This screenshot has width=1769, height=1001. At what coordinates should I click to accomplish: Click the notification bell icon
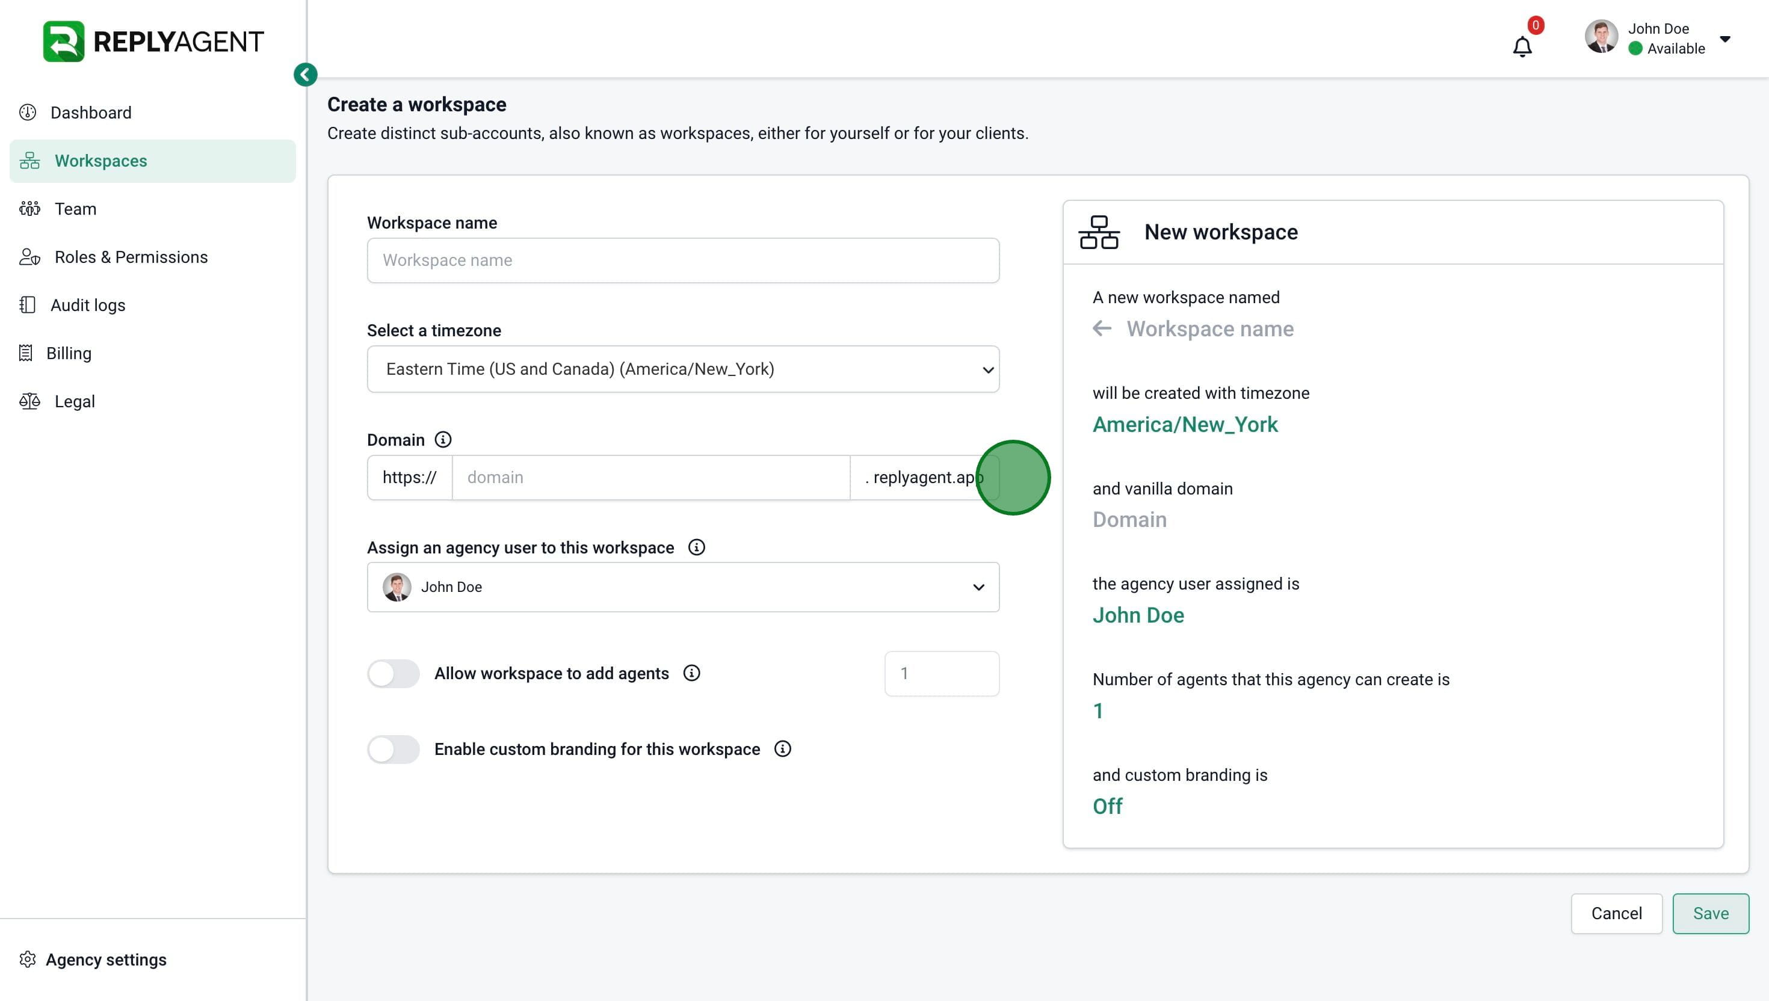pyautogui.click(x=1522, y=46)
